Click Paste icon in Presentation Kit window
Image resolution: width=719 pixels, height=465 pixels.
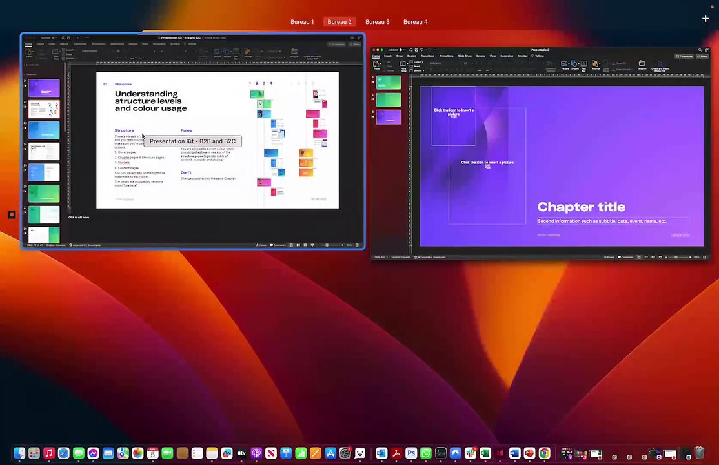tap(29, 53)
